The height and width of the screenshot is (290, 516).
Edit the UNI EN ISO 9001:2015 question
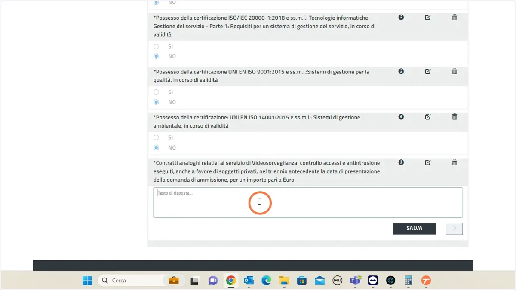tap(427, 71)
